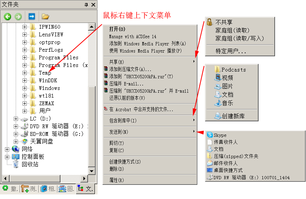Click 添加到压缩文件(A)... entry
306x199 pixels.
click(150, 69)
